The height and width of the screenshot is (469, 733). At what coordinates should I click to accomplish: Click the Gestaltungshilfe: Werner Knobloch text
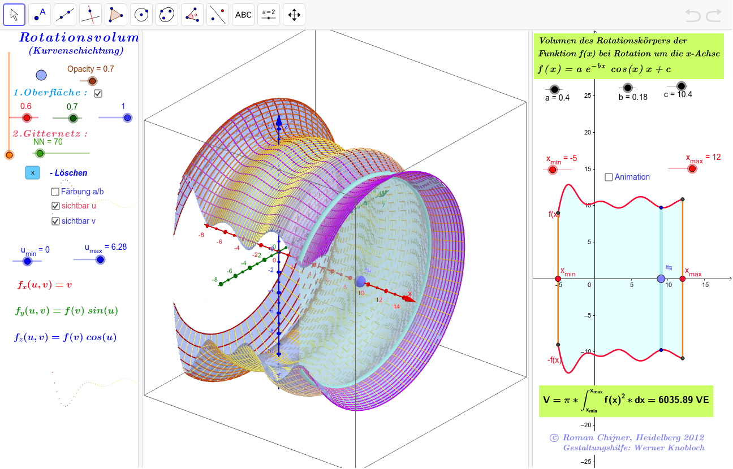pyautogui.click(x=634, y=448)
